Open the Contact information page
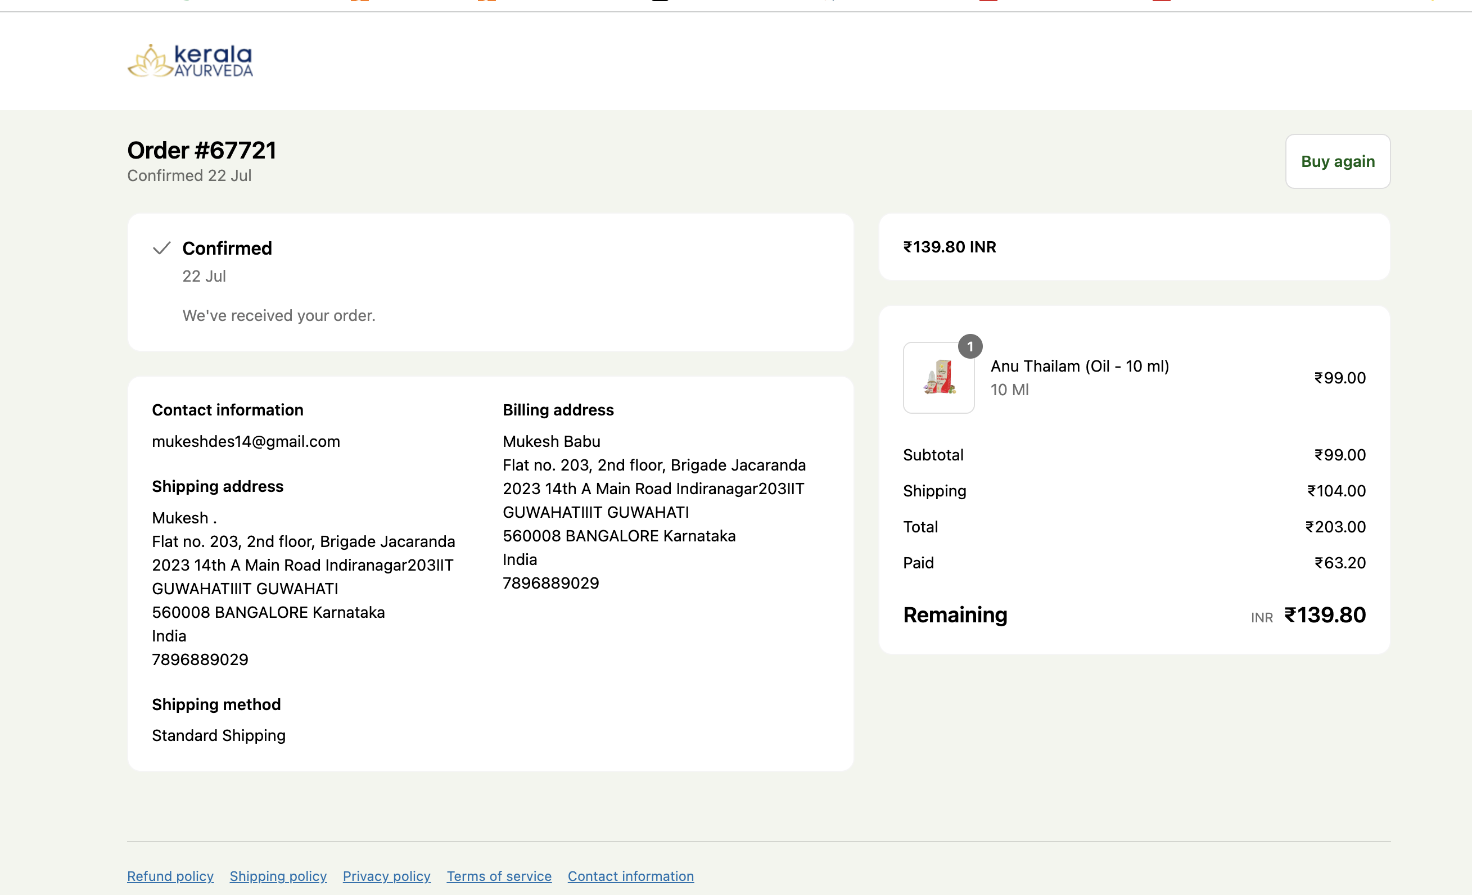The width and height of the screenshot is (1472, 895). pos(630,876)
